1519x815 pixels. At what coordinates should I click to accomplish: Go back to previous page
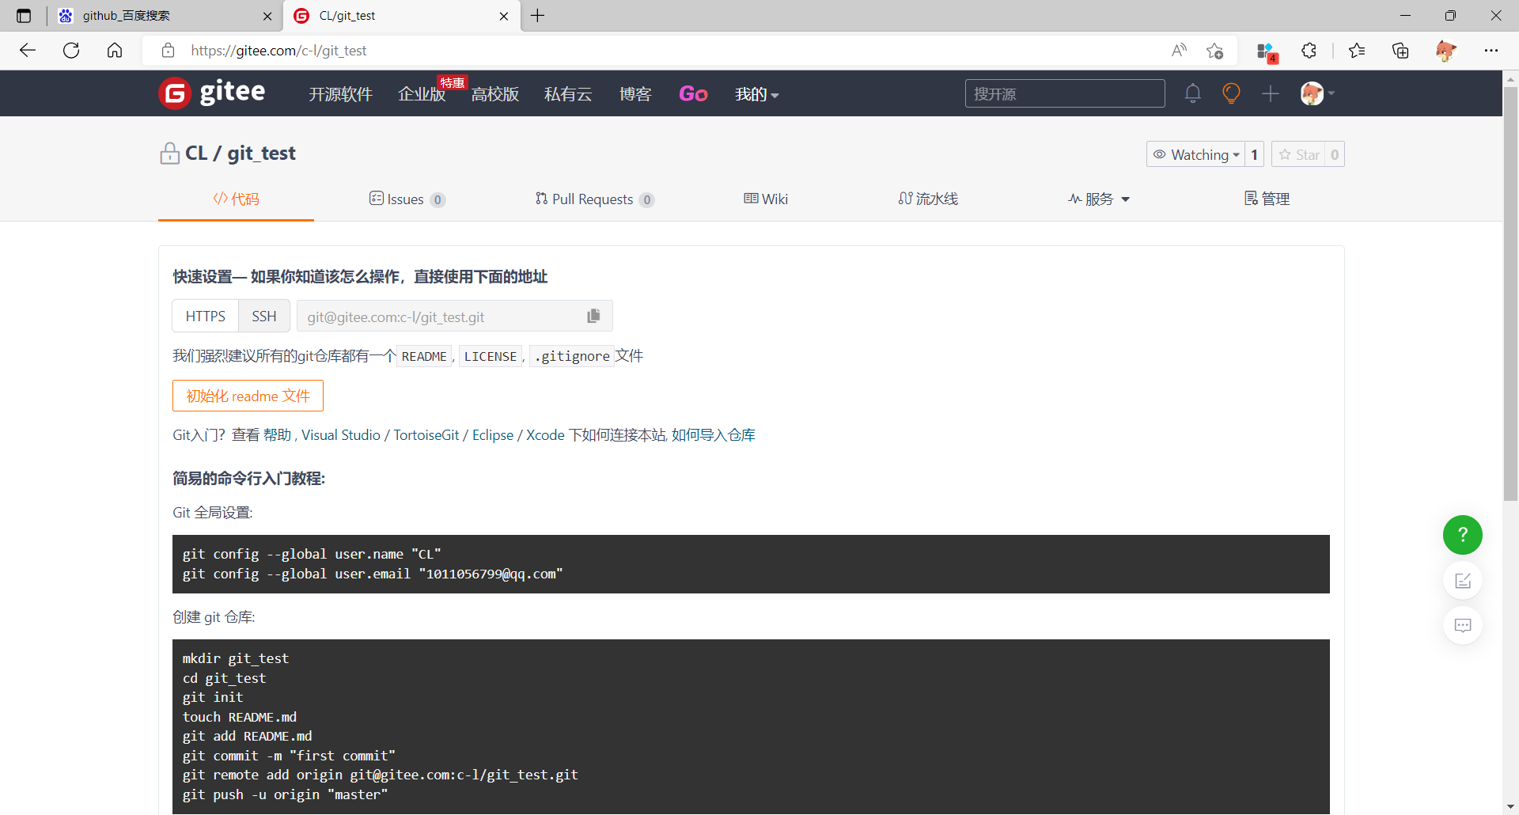point(28,51)
